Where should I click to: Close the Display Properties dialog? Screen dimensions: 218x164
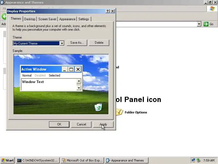[113, 11]
